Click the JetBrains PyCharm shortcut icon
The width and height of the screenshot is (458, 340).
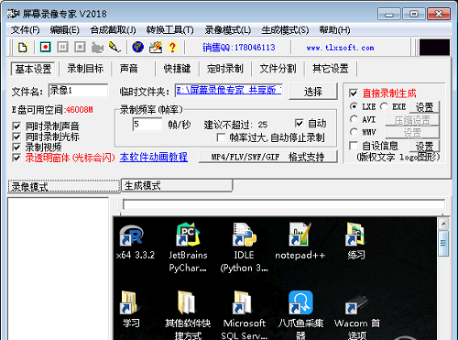point(188,235)
